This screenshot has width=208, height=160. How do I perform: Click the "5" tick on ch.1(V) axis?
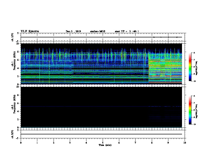click(18, 33)
